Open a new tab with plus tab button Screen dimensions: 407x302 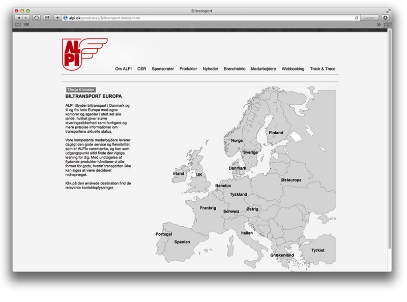[388, 25]
